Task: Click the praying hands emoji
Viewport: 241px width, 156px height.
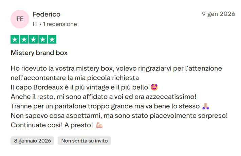Action: coord(206,106)
